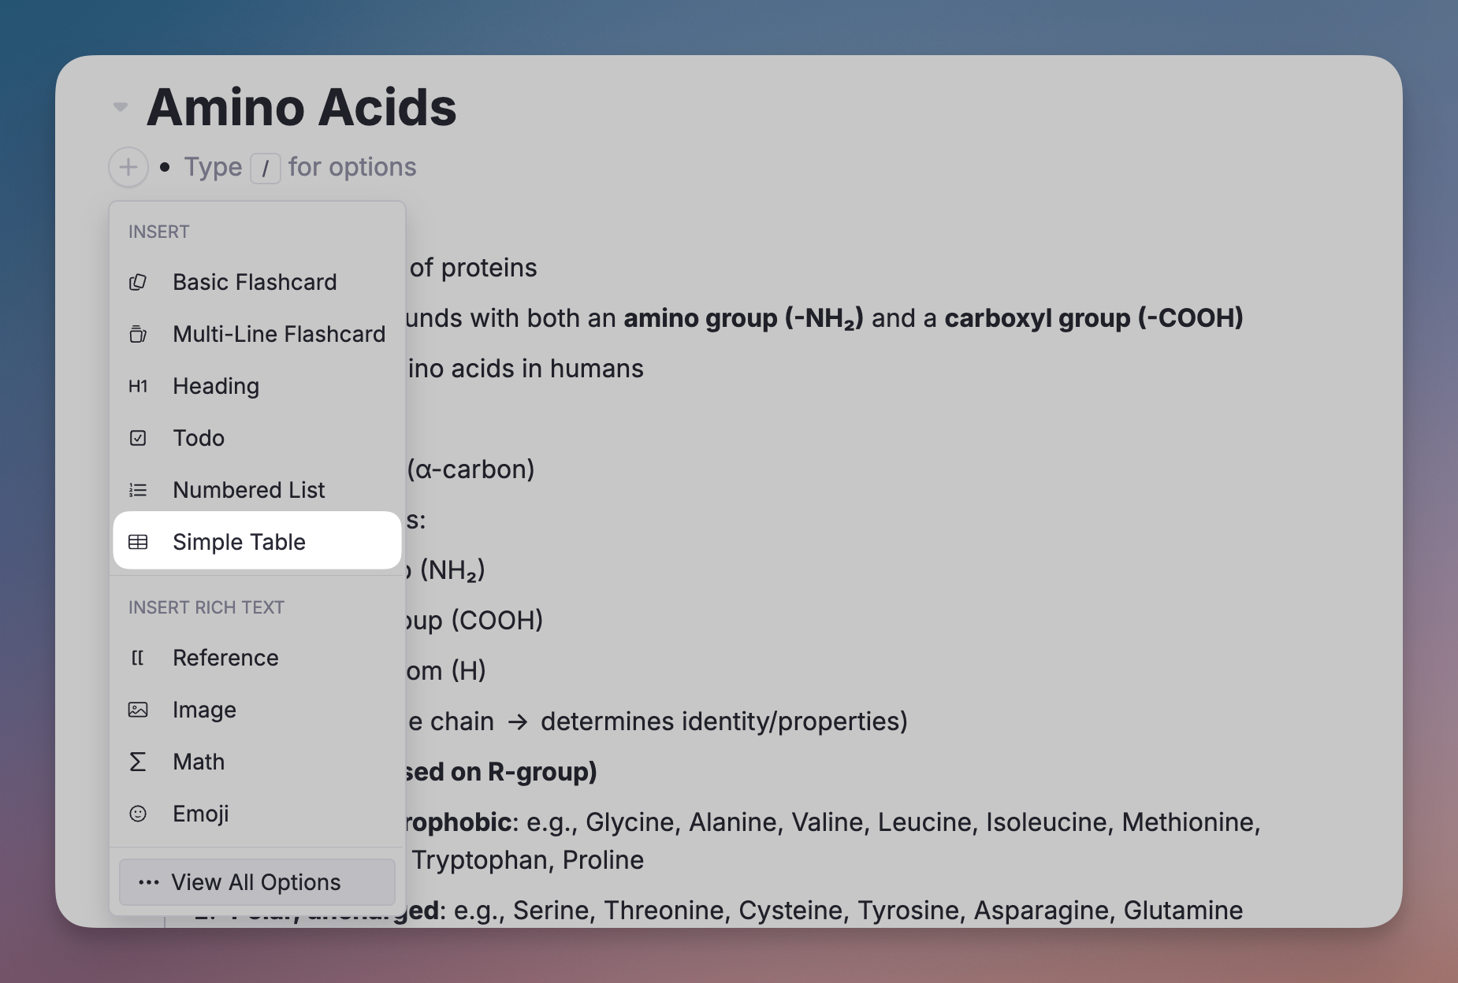The width and height of the screenshot is (1458, 983).
Task: Click the Todo checkbox icon
Action: pos(138,438)
